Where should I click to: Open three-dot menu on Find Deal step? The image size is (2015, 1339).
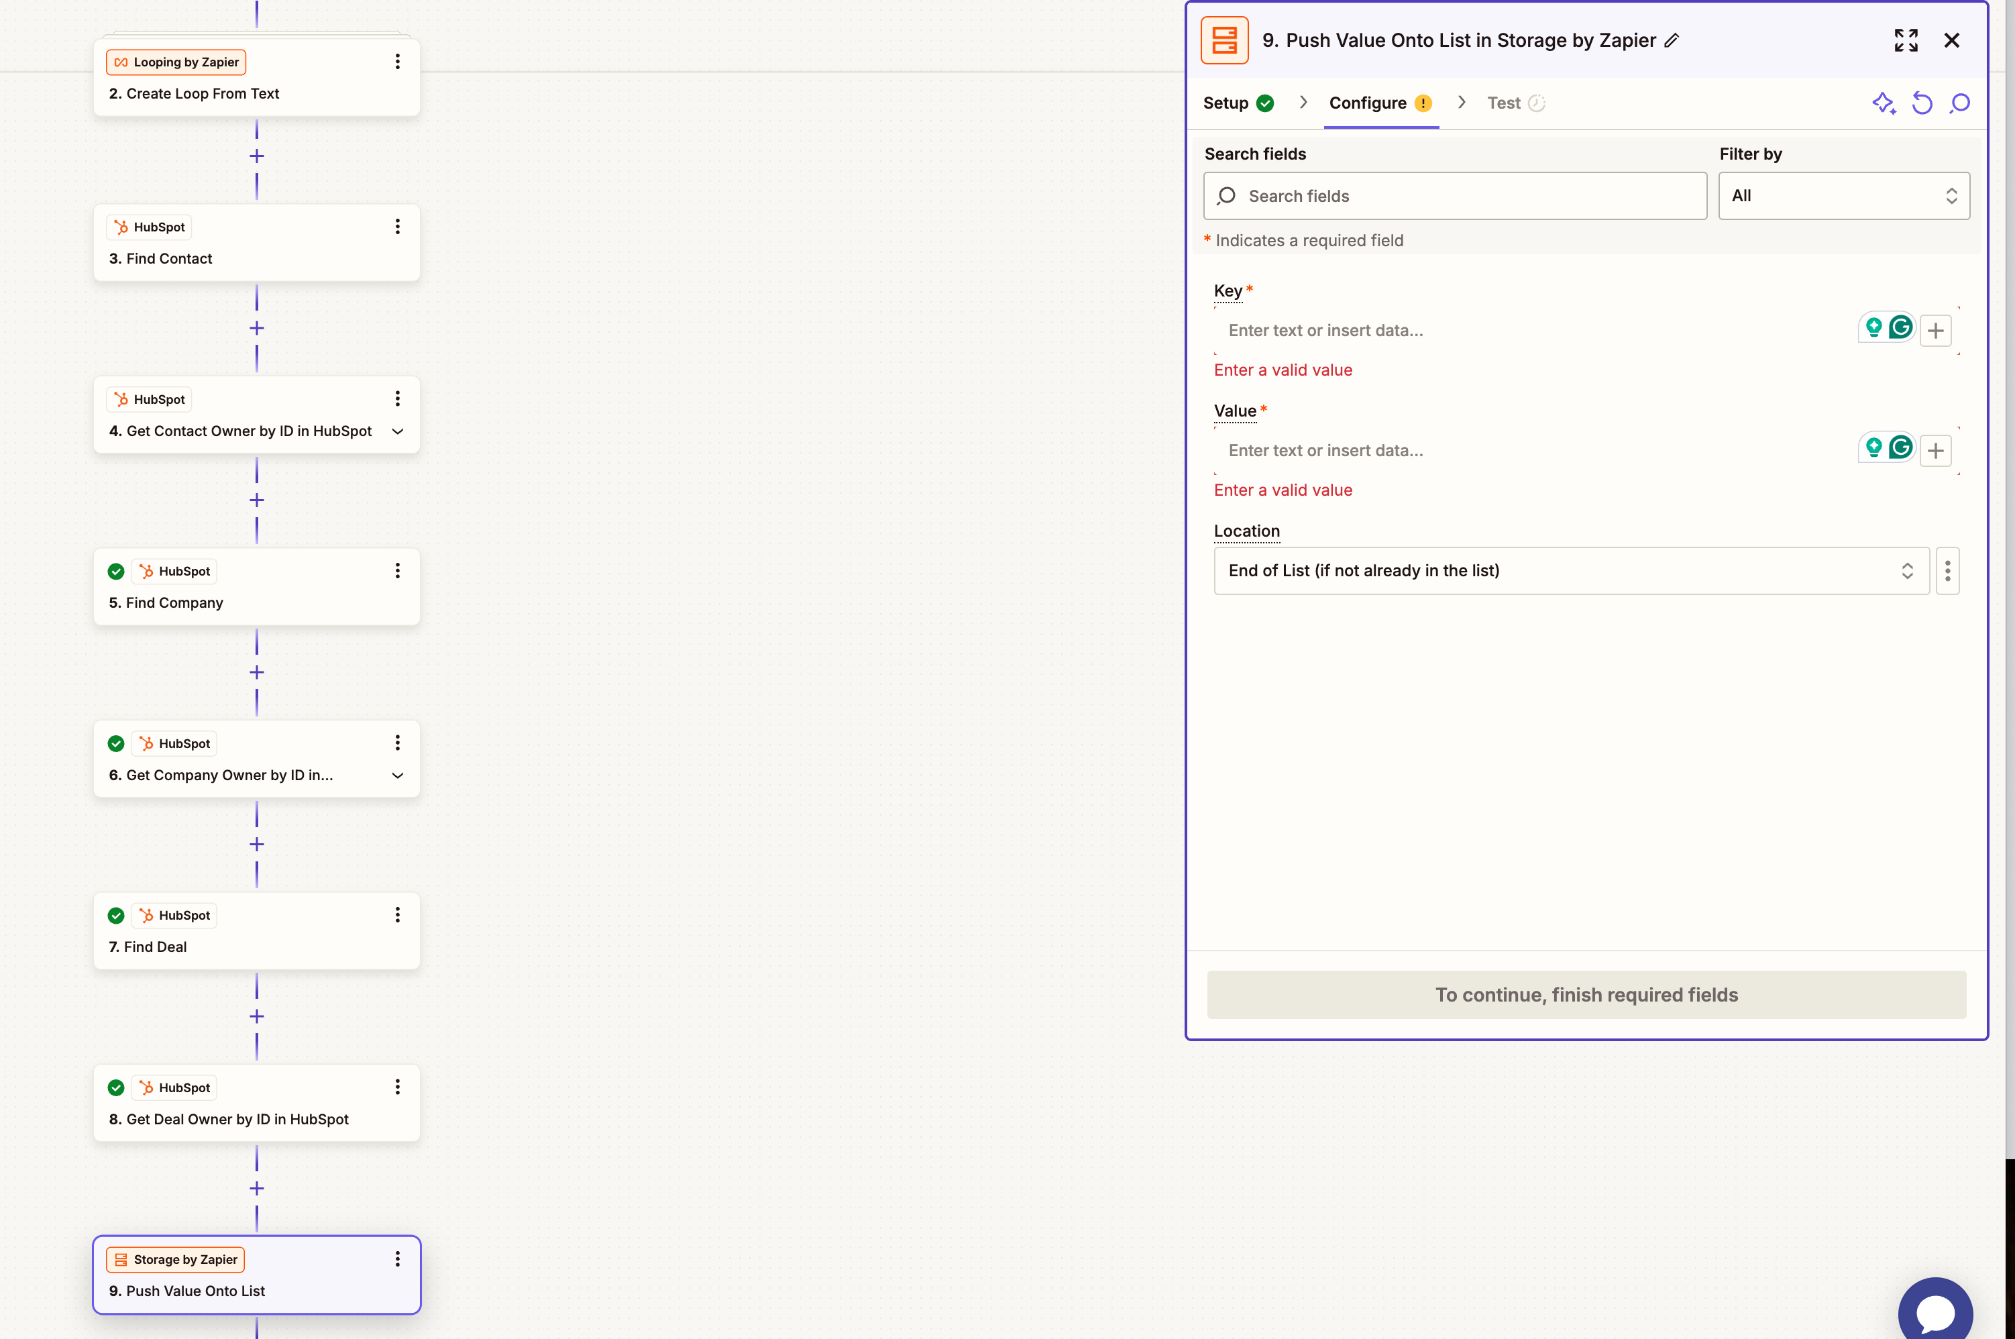click(397, 914)
